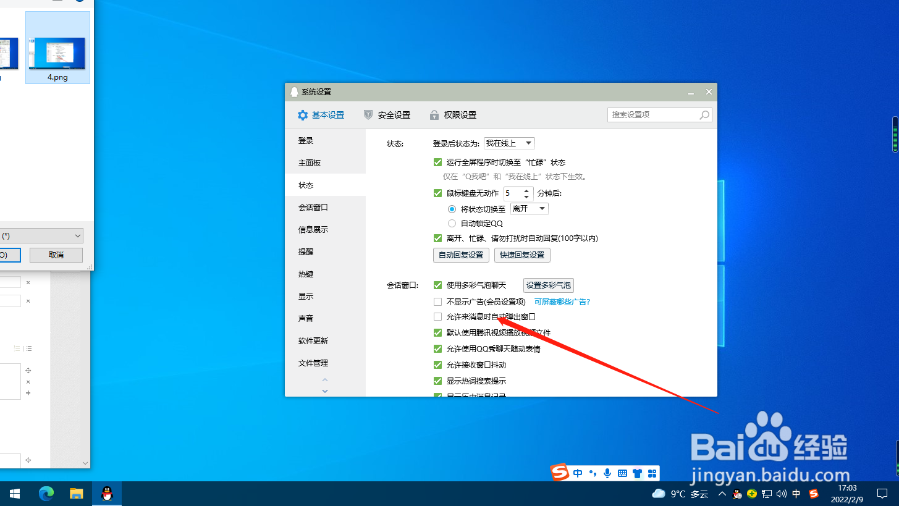Open the 基本设置 tab with gear icon
Image resolution: width=899 pixels, height=506 pixels.
(x=321, y=115)
